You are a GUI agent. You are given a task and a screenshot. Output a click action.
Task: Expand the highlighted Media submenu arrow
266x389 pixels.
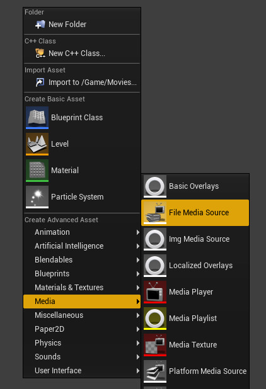[x=138, y=302]
